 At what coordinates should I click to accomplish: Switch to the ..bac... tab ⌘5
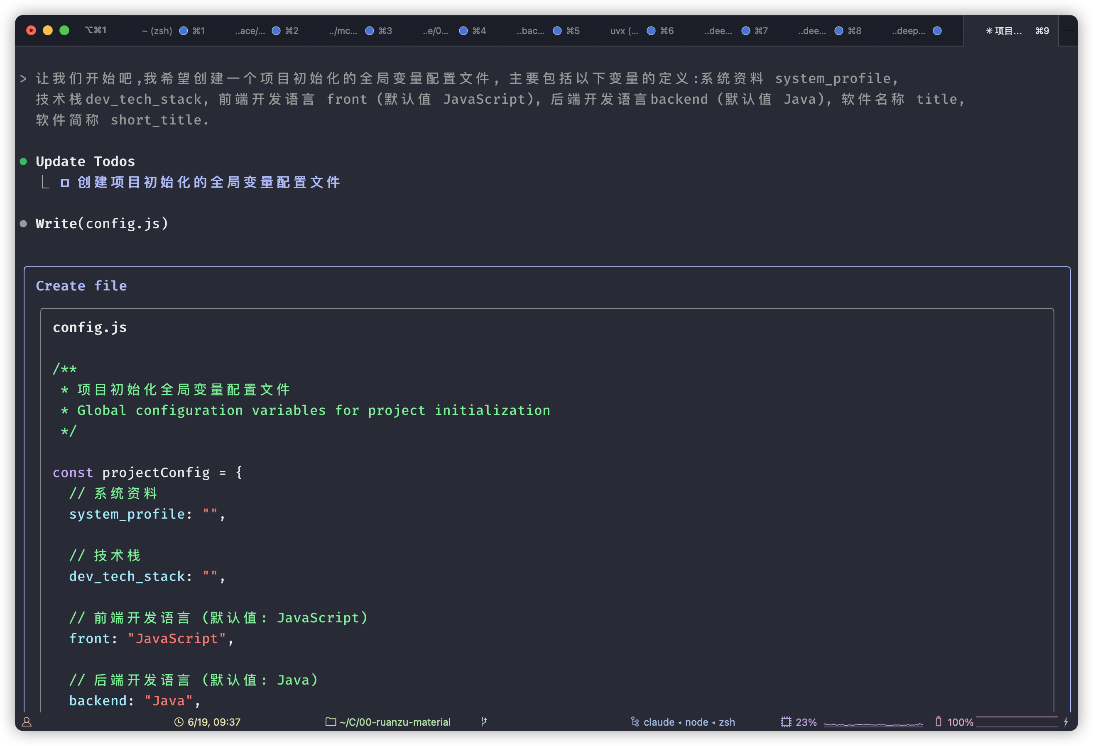tap(547, 31)
